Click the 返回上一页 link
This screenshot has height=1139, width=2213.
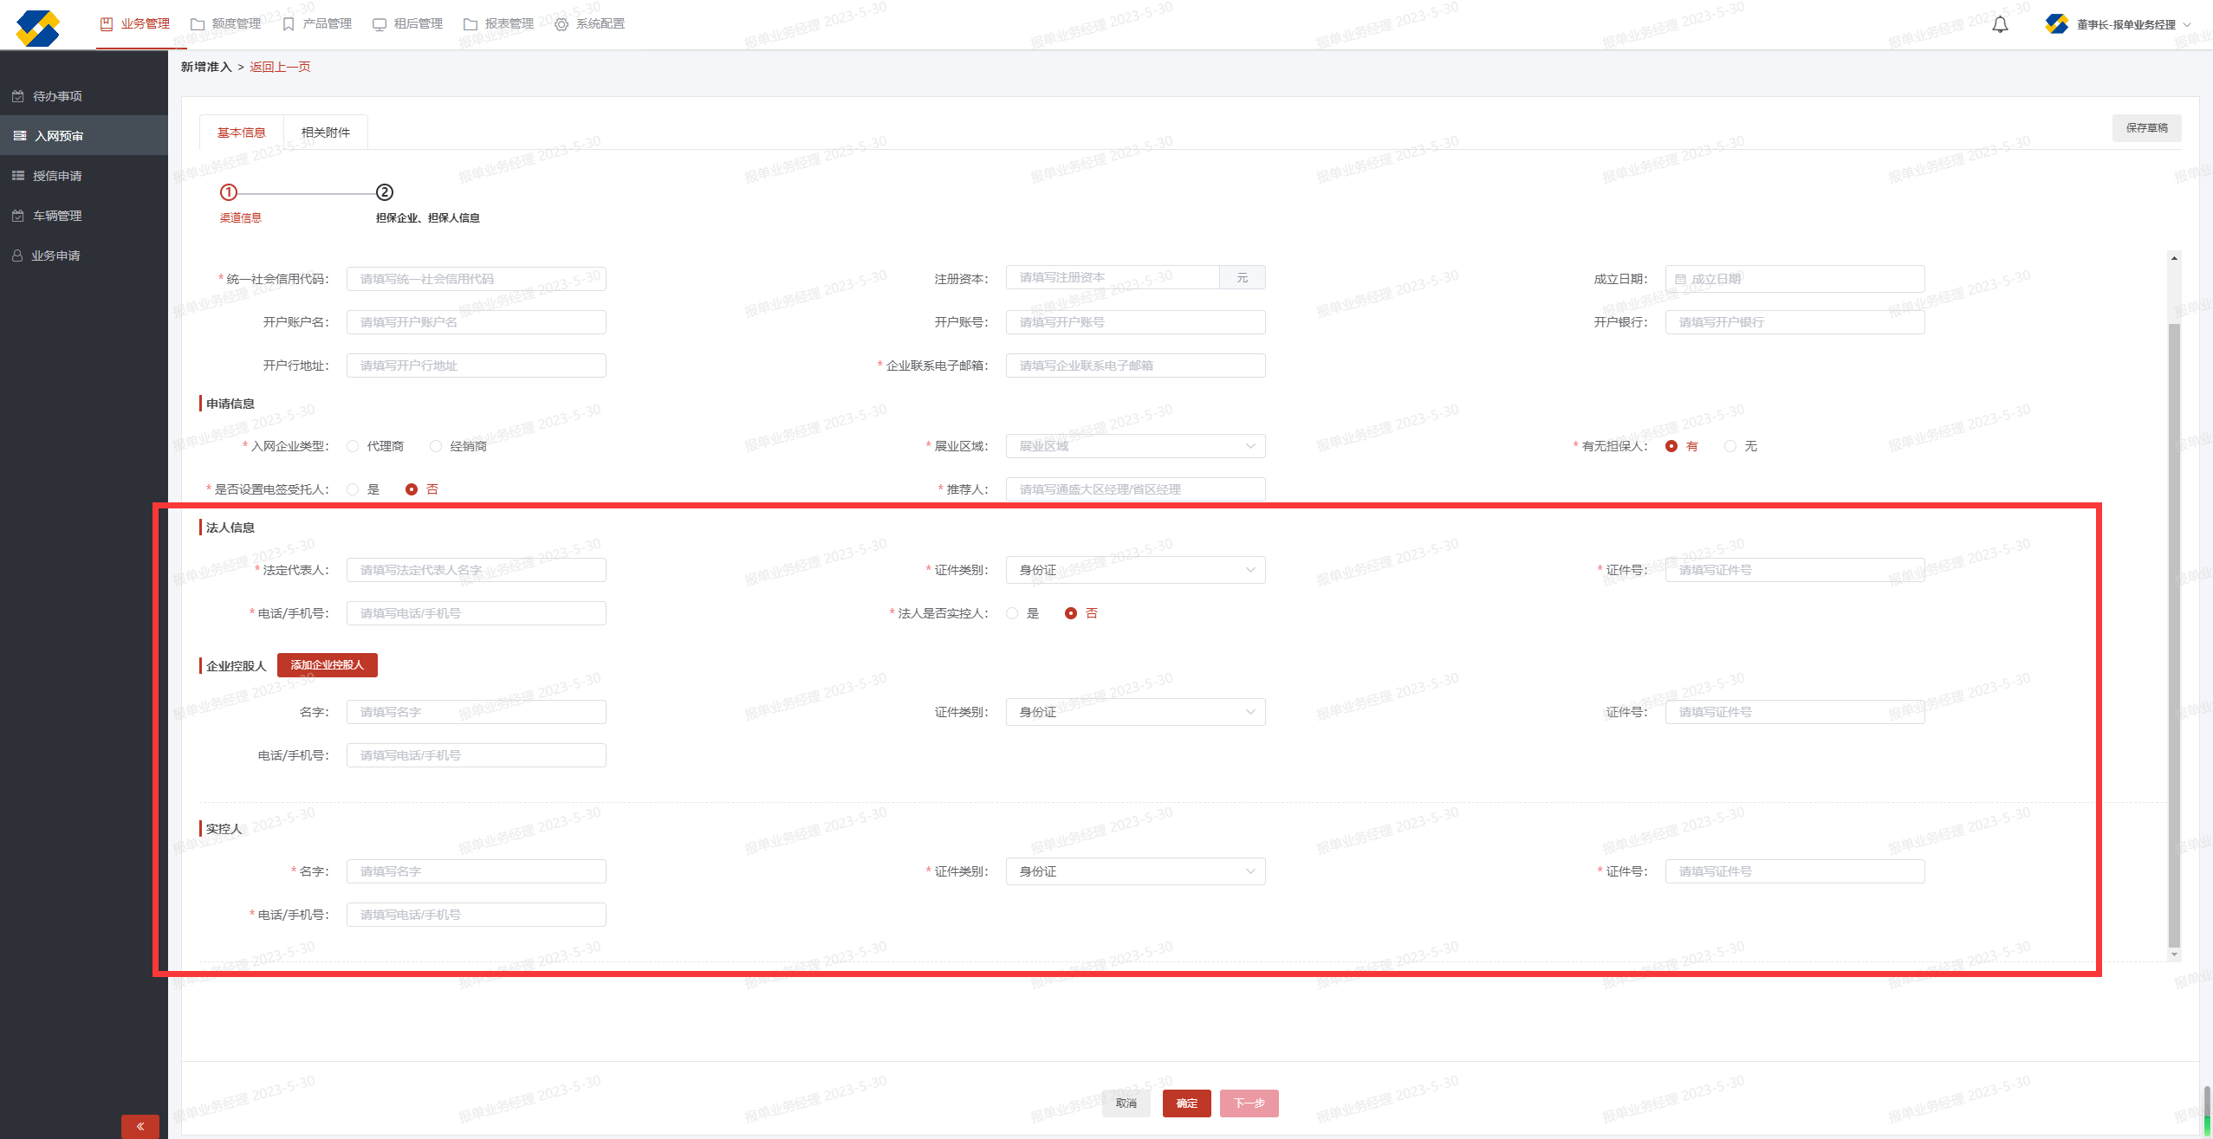point(280,67)
